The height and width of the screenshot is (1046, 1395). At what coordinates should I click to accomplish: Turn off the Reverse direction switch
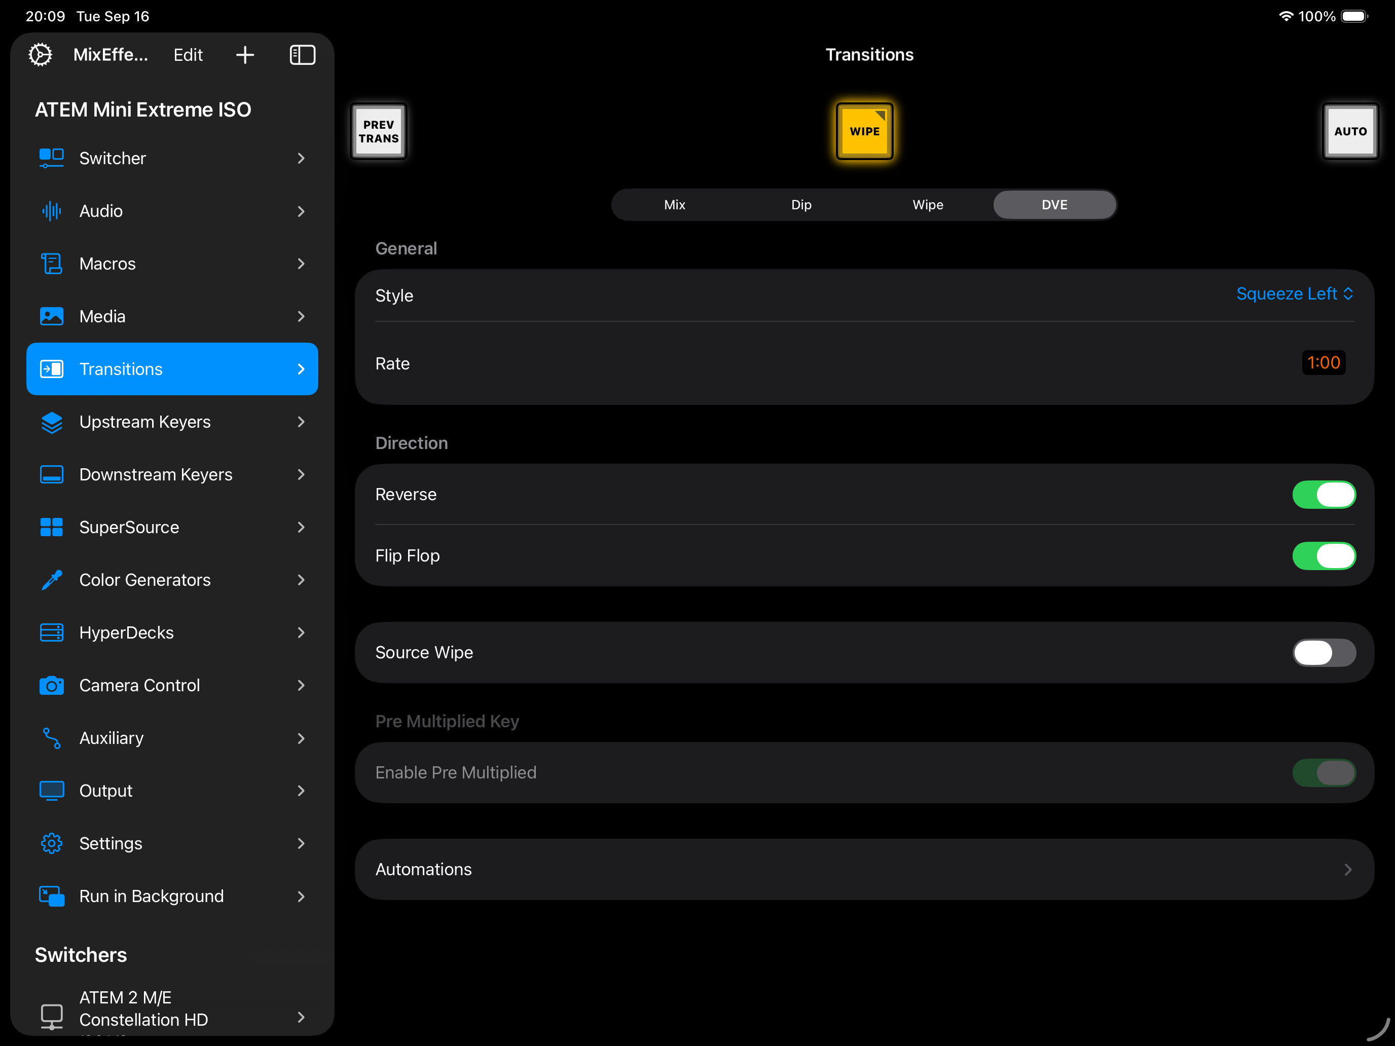(x=1323, y=494)
